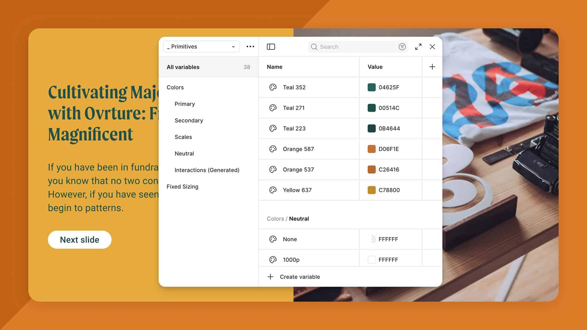Open the Secondary colors group
The width and height of the screenshot is (587, 330).
[189, 120]
